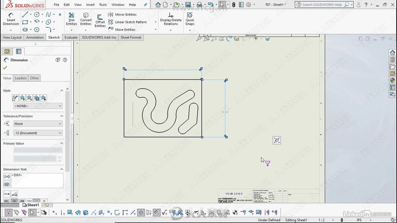The height and width of the screenshot is (223, 397).
Task: Open the Options gear icon
Action: [x=248, y=5]
